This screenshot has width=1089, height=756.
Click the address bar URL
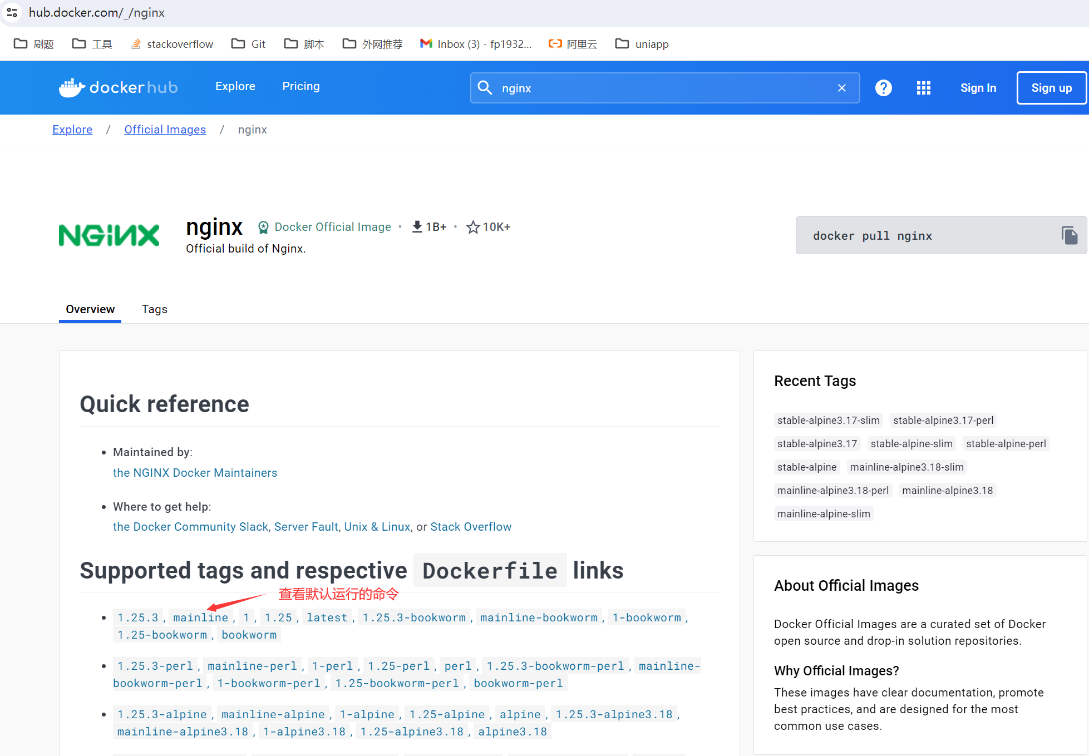coord(97,12)
